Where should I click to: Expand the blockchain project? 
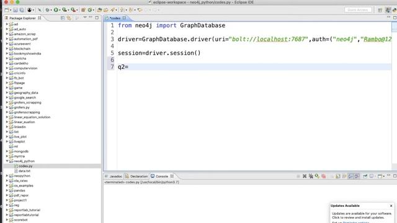[x=7, y=48]
